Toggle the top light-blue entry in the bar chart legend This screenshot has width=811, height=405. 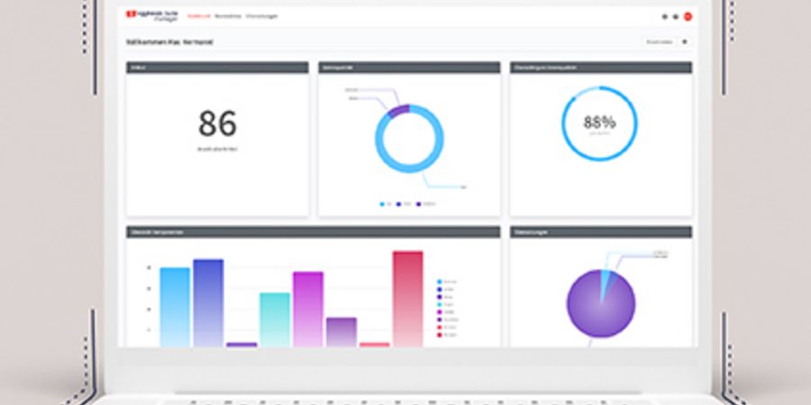442,282
